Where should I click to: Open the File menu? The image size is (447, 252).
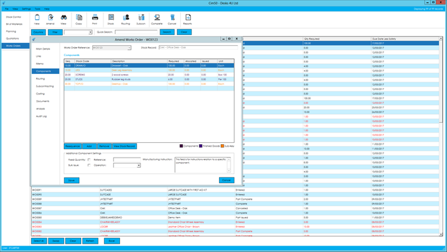coord(6,9)
